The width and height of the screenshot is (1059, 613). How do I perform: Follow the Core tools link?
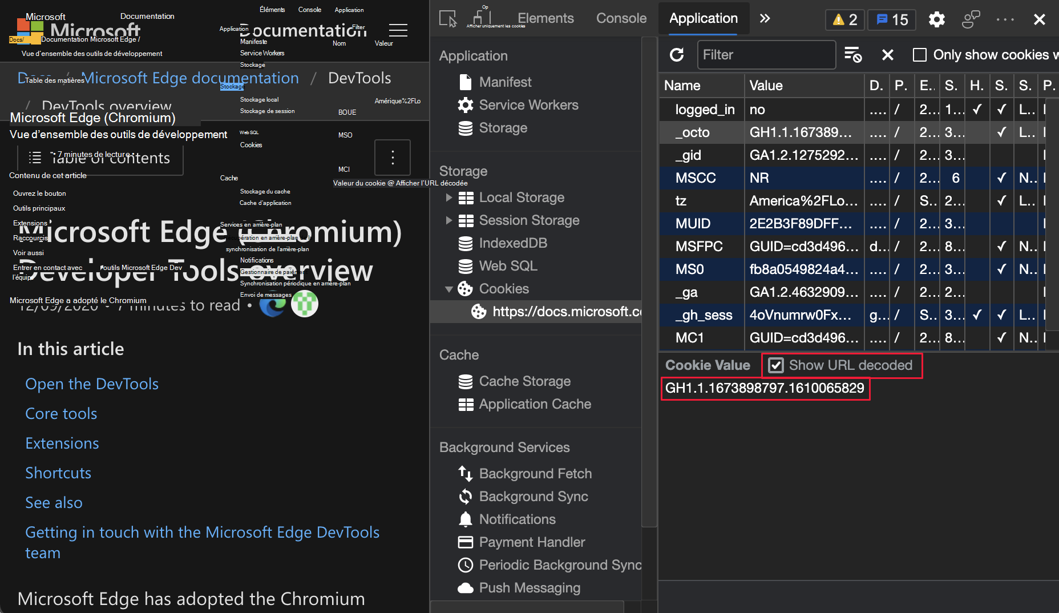[x=61, y=414]
